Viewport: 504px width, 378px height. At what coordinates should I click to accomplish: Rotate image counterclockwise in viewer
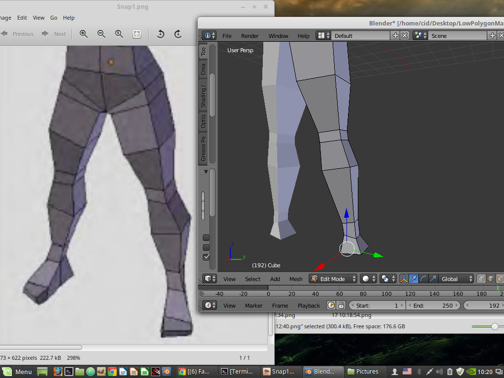[160, 34]
